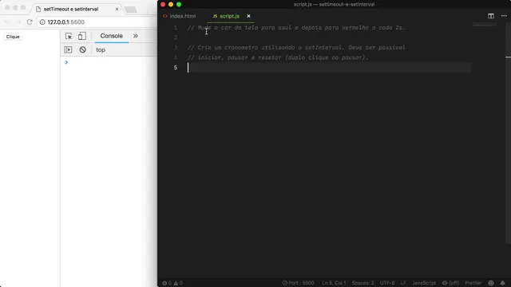Screen dimensions: 511x287
Task: Click the console prompt input line
Action: 111,62
